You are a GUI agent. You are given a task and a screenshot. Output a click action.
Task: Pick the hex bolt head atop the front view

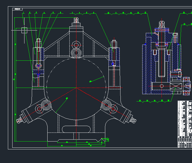click(x=76, y=20)
